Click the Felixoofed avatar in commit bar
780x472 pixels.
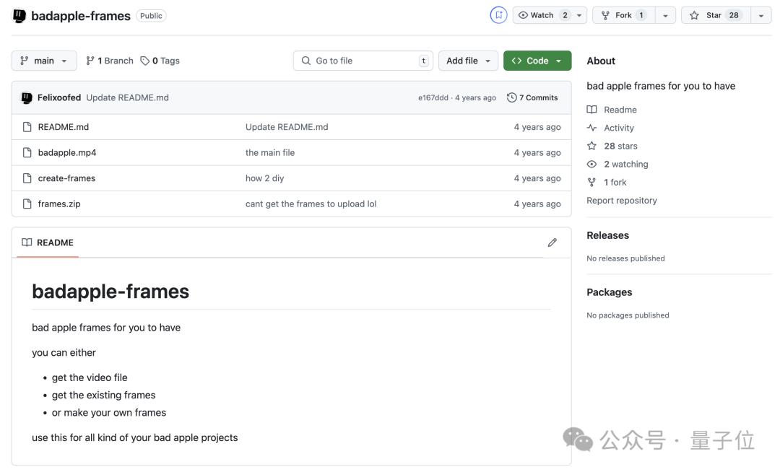pos(27,97)
